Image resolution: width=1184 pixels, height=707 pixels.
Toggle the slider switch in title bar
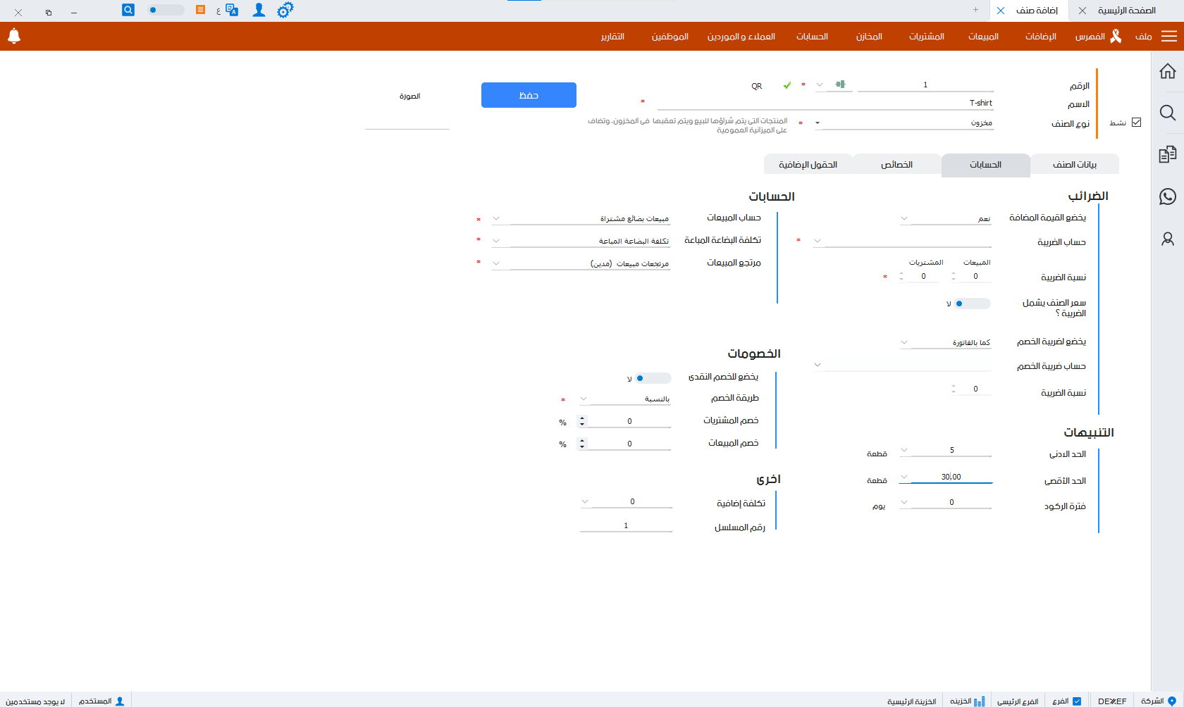click(x=166, y=11)
